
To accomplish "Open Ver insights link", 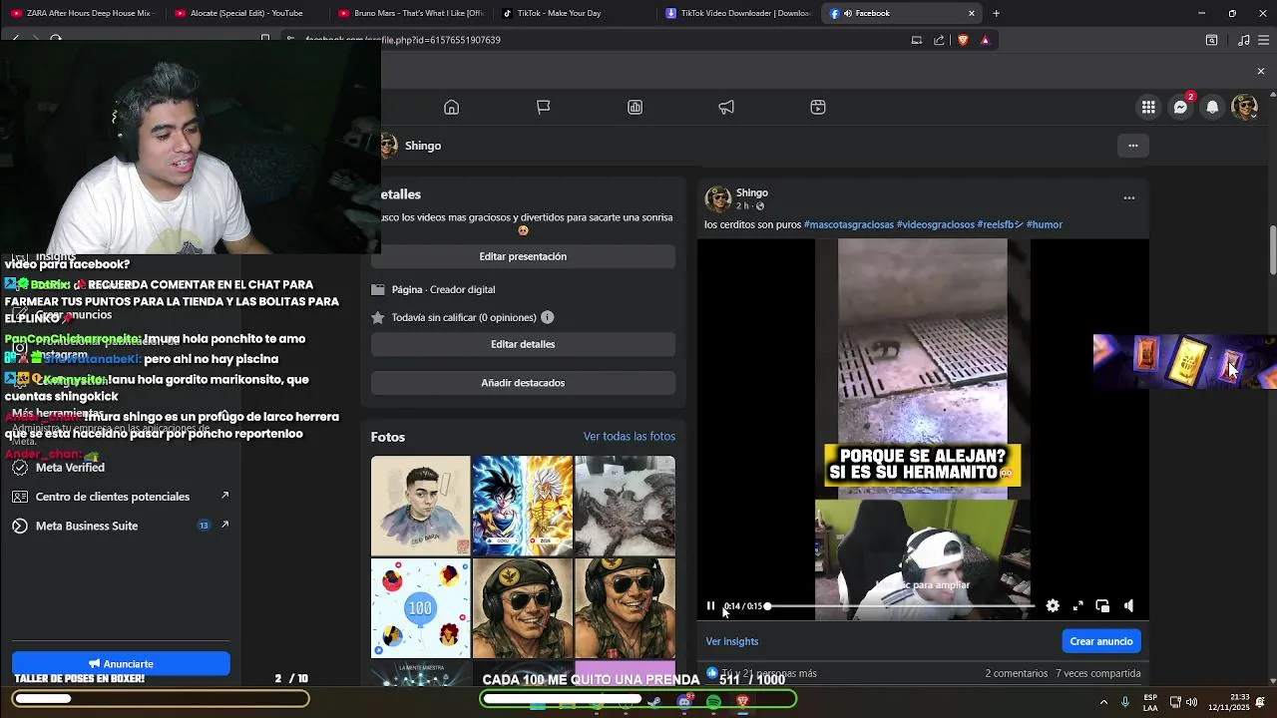I will pyautogui.click(x=732, y=641).
